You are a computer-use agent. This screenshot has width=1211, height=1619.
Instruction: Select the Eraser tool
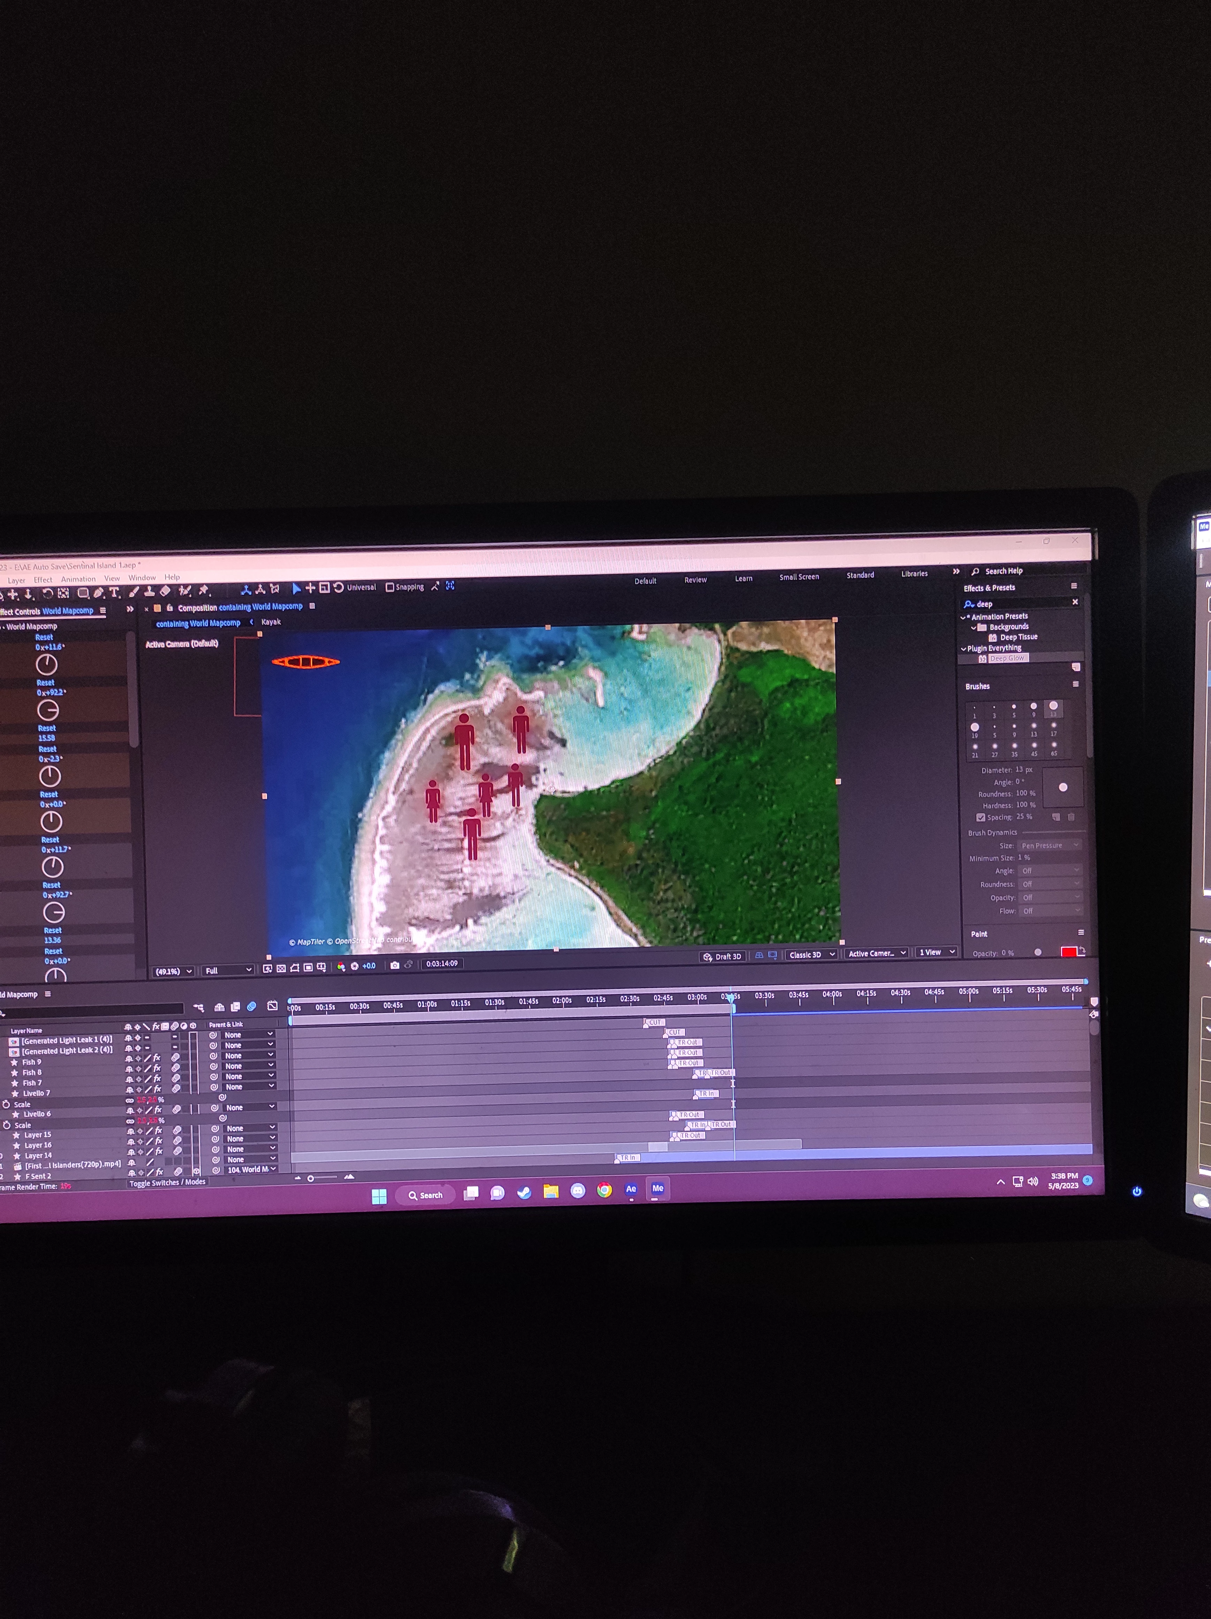click(165, 591)
